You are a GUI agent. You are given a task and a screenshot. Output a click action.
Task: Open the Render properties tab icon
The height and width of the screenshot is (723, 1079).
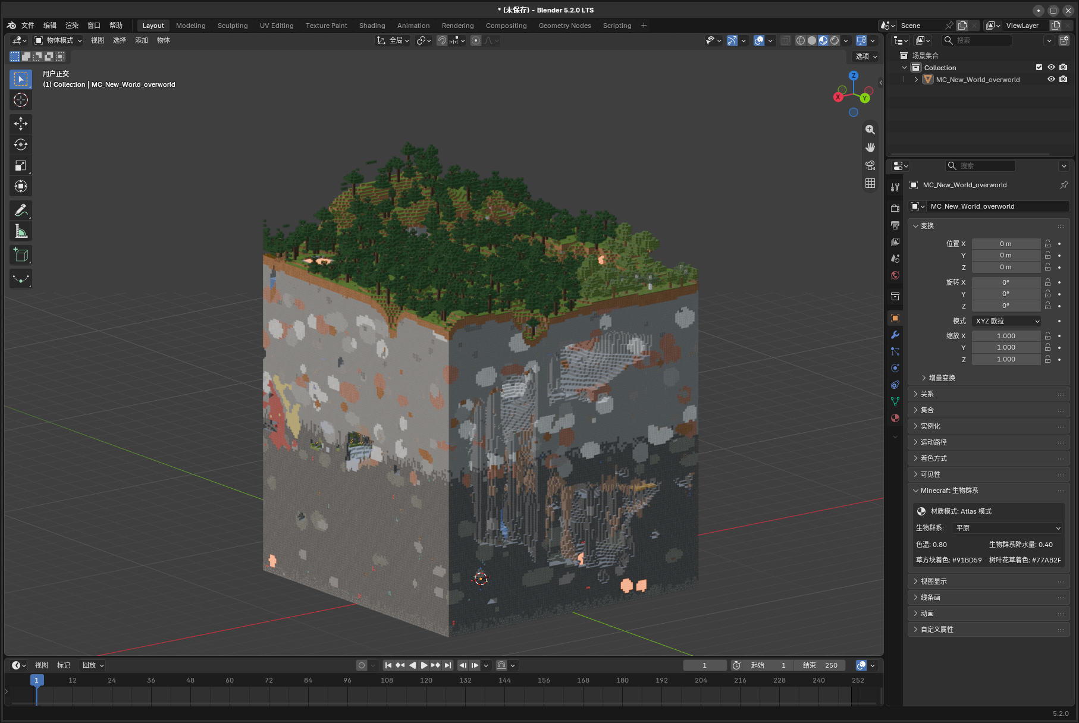[x=895, y=209]
